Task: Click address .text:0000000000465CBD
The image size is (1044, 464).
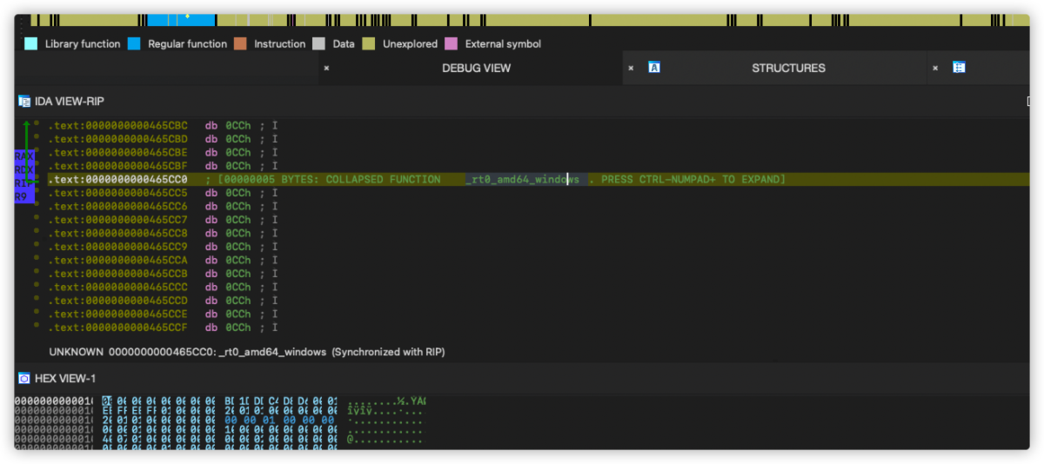Action: coord(117,139)
